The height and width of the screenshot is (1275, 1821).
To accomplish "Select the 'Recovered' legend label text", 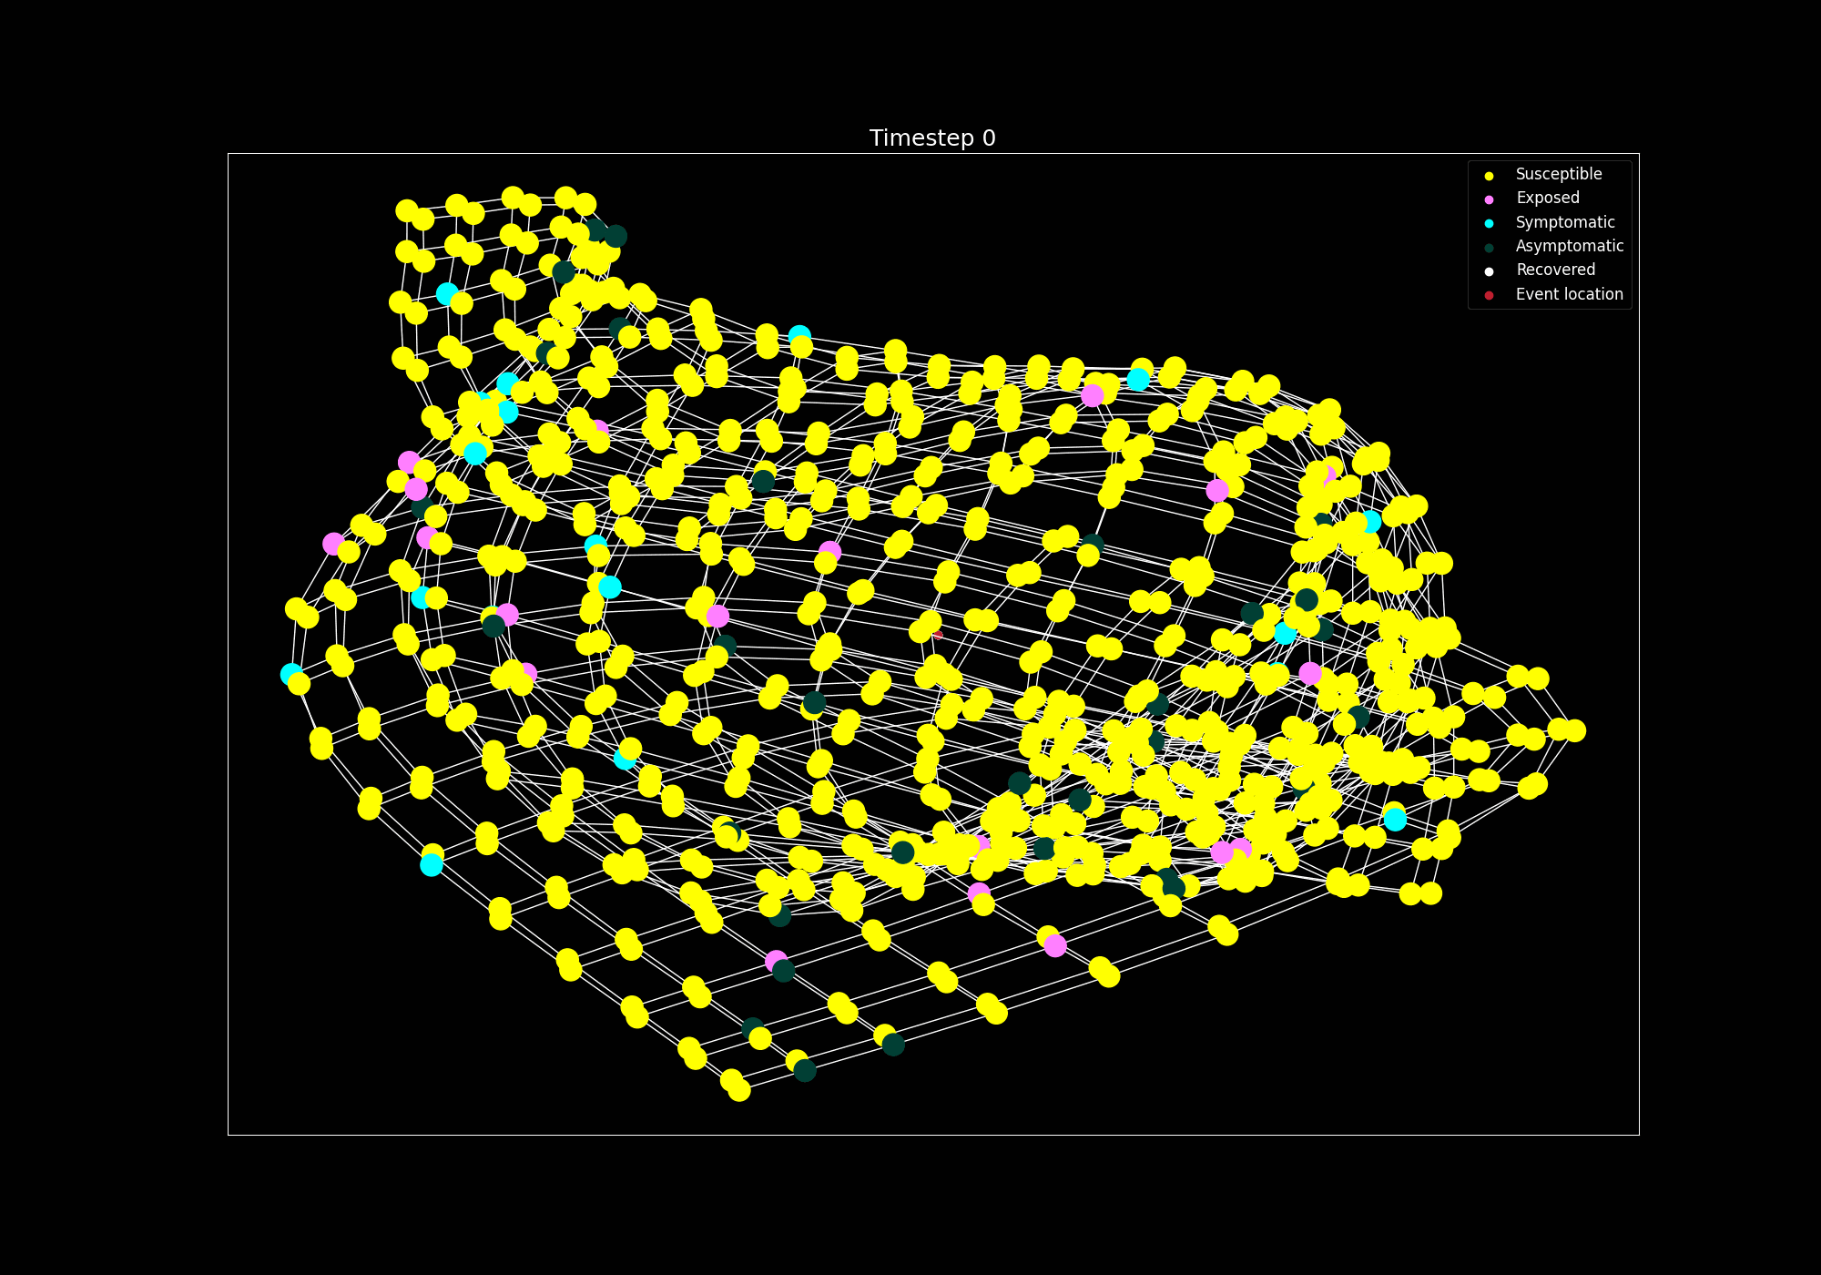I will pyautogui.click(x=1555, y=270).
